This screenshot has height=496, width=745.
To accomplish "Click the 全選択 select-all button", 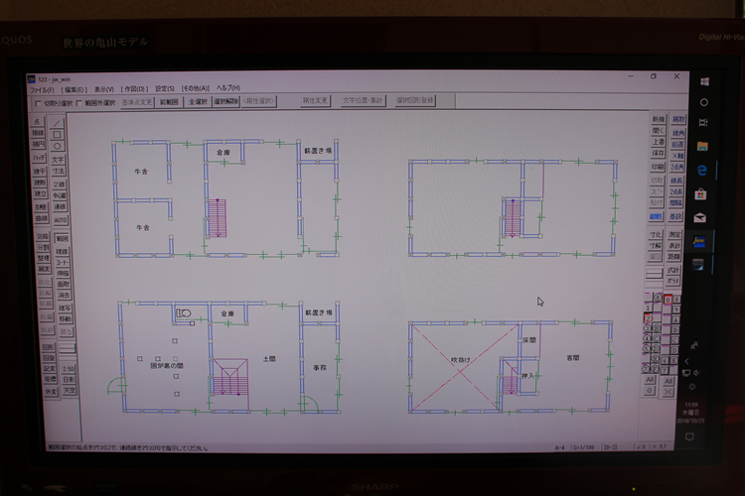I will tap(197, 101).
